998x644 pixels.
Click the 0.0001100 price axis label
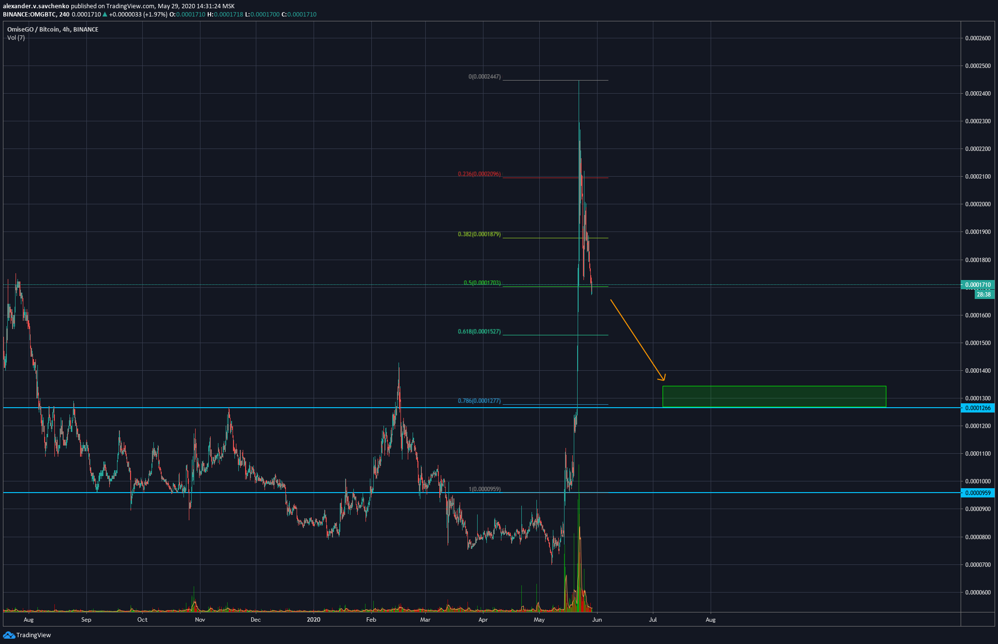[x=978, y=454]
